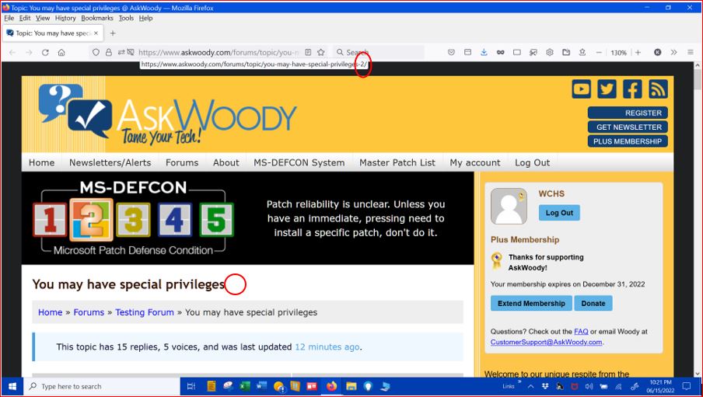Click the Donate button
The width and height of the screenshot is (703, 397).
[593, 303]
